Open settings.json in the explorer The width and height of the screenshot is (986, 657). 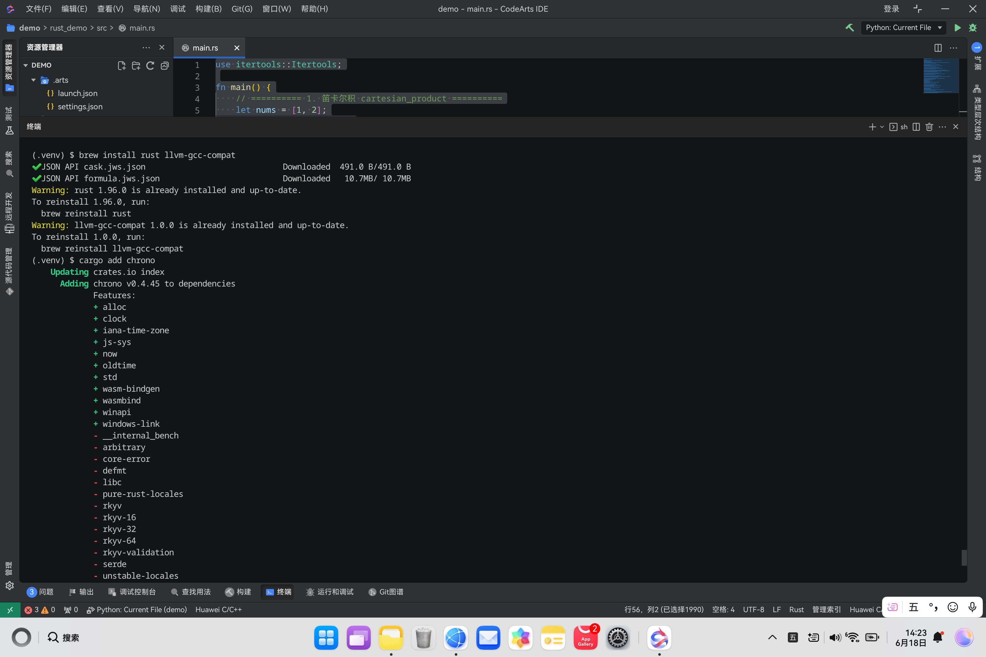point(80,107)
